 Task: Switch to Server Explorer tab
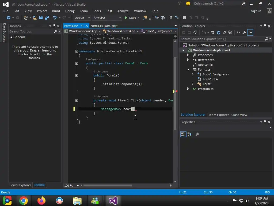pyautogui.click(x=20, y=185)
